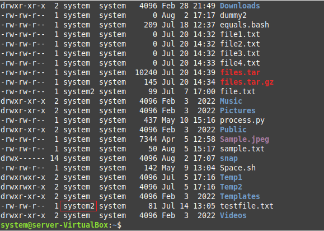Click the 12:37 timestamp of equals.bash
This screenshot has width=324, height=231.
coord(204,25)
